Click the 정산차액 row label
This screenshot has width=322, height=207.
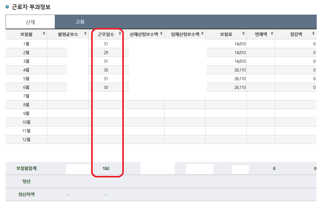coord(26,194)
